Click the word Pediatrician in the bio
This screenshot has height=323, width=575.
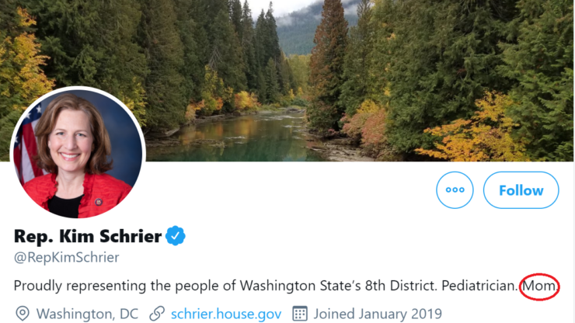(479, 286)
